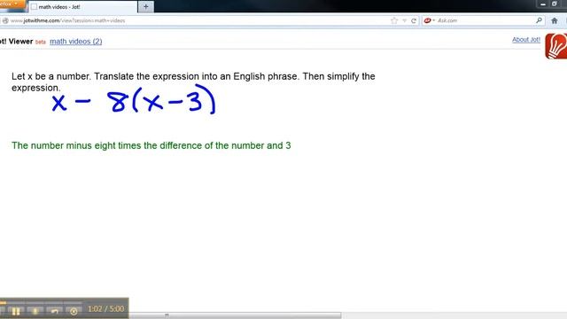567x319 pixels.
Task: Click the 1:02 / 5:00 time display
Action: click(105, 309)
